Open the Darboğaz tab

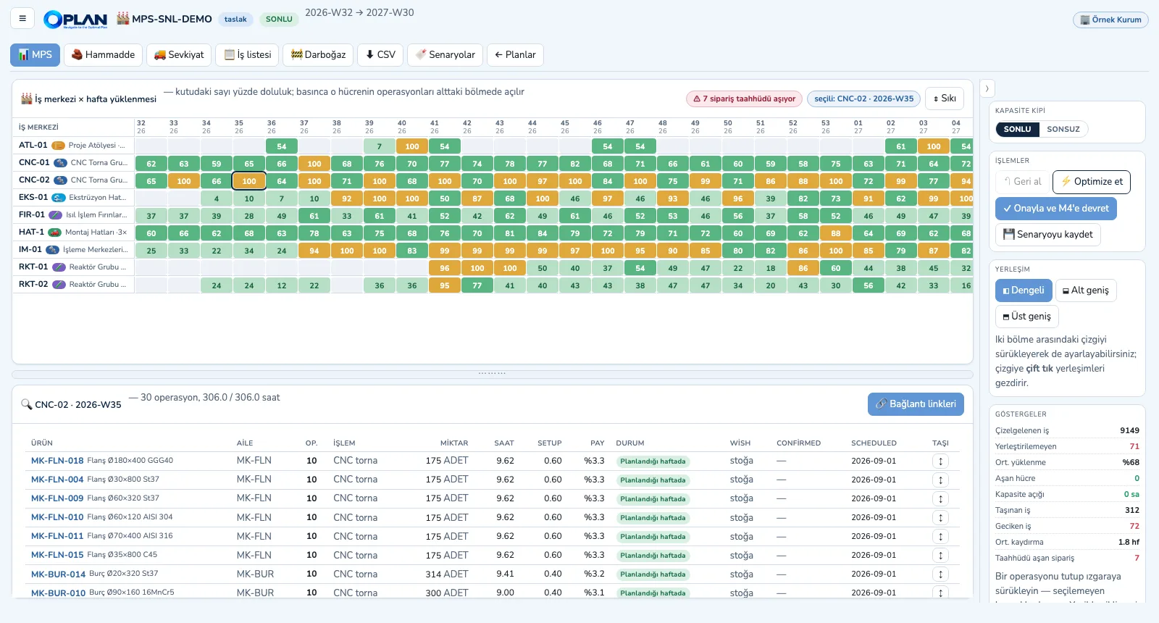[319, 55]
